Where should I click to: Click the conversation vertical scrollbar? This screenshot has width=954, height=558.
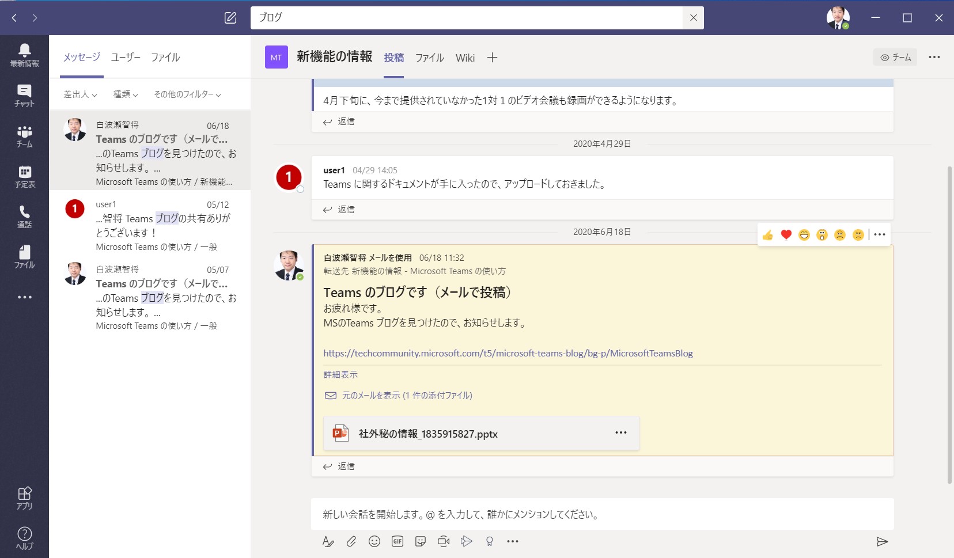[x=949, y=325]
